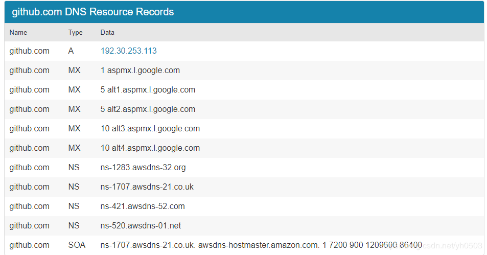Click the Name column header
Viewport: 487px width, 255px height.
point(18,32)
